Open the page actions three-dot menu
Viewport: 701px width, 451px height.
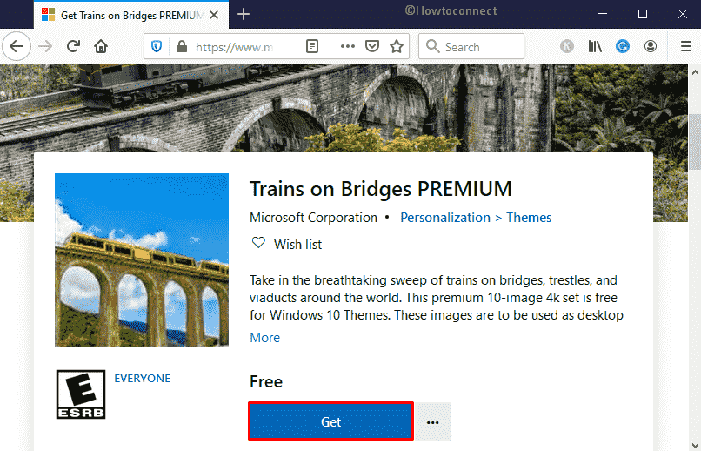(x=347, y=47)
